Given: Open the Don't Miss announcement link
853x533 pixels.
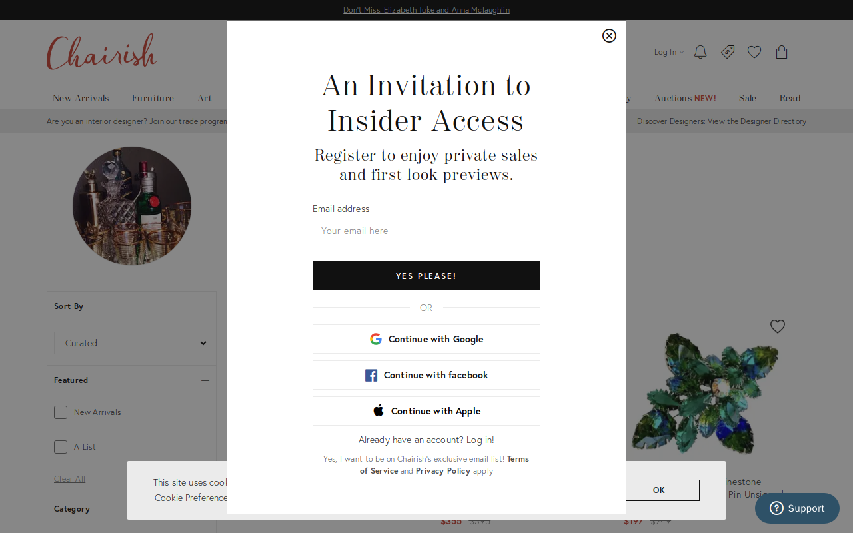Looking at the screenshot, I should click(x=426, y=10).
